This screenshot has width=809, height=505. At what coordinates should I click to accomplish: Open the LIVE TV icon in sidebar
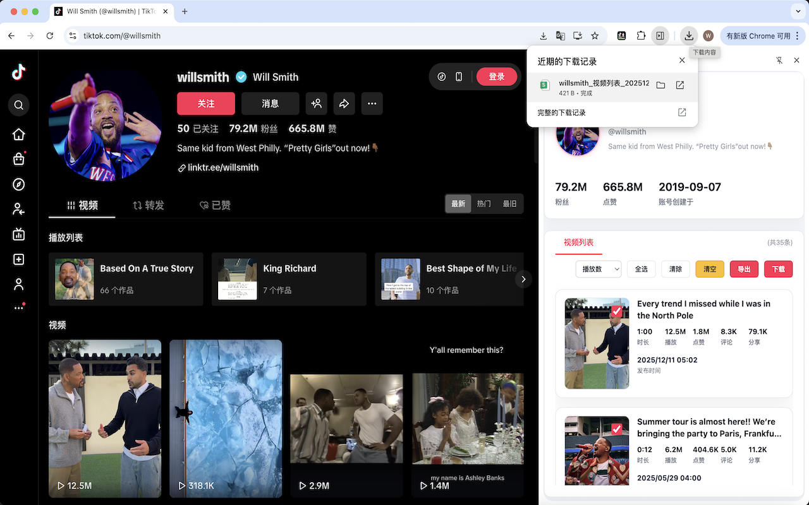[x=19, y=234]
